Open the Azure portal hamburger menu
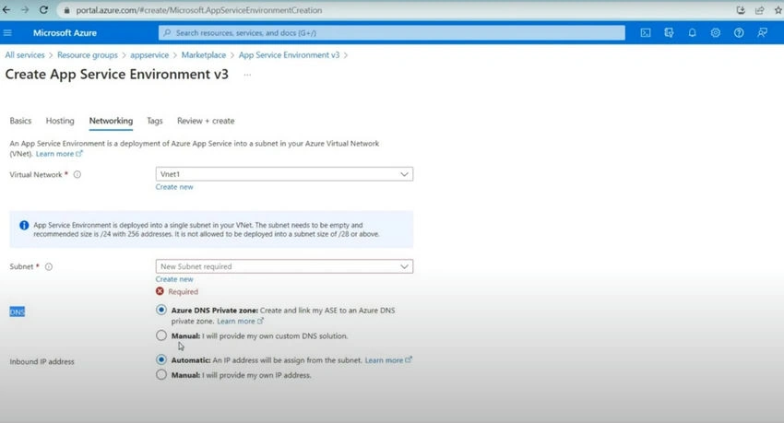 click(x=7, y=33)
